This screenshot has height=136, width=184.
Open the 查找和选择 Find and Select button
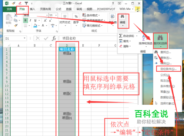click(160, 41)
